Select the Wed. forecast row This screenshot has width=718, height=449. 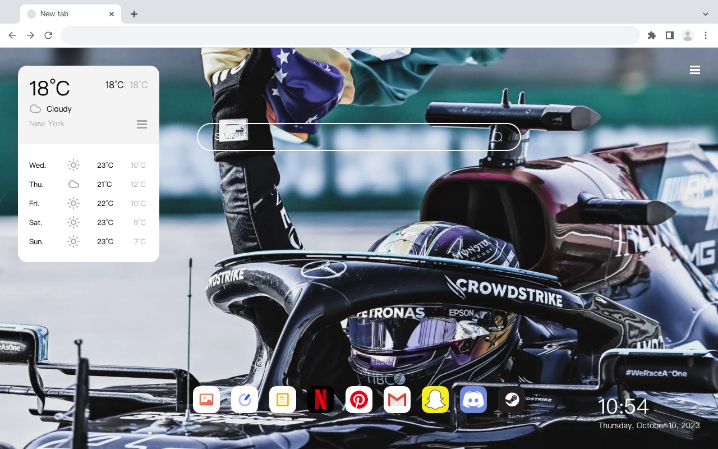pyautogui.click(x=89, y=165)
